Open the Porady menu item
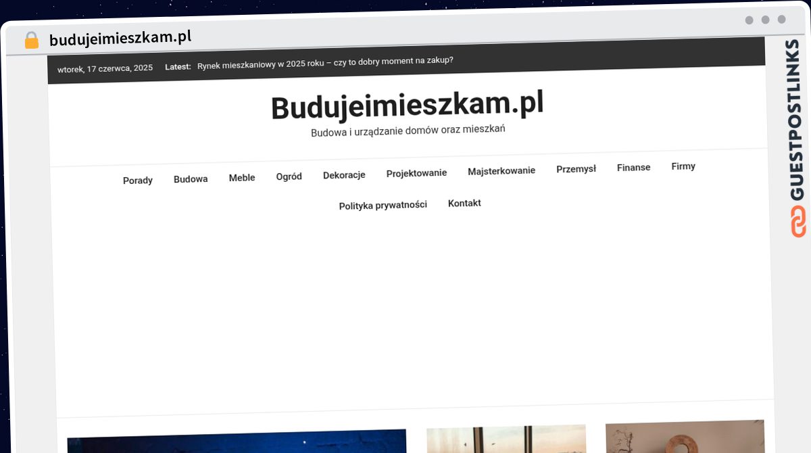This screenshot has width=811, height=453. tap(137, 181)
